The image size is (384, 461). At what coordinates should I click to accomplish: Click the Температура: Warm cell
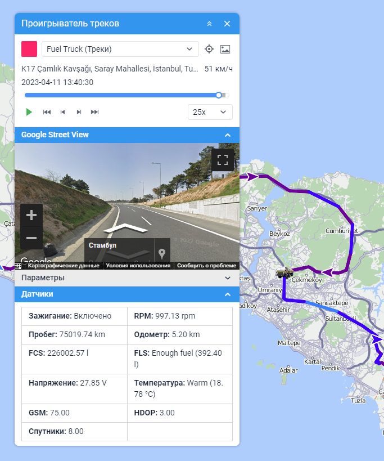pos(180,389)
